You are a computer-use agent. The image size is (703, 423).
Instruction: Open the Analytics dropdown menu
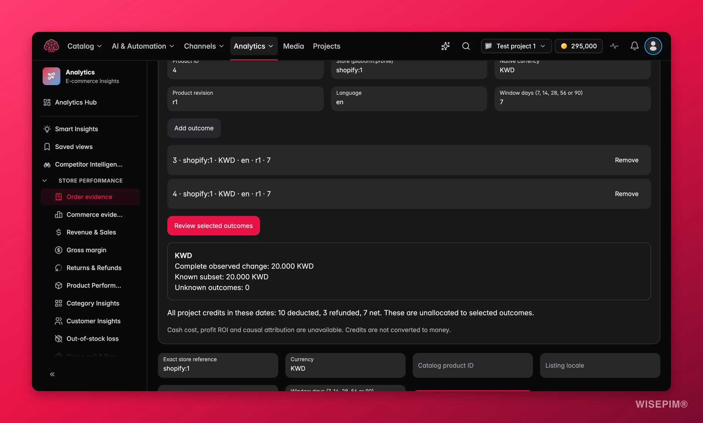[253, 46]
